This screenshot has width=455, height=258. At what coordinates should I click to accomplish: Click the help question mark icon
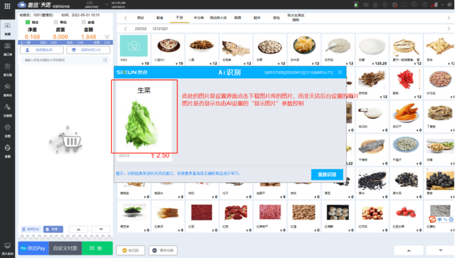click(x=425, y=5)
